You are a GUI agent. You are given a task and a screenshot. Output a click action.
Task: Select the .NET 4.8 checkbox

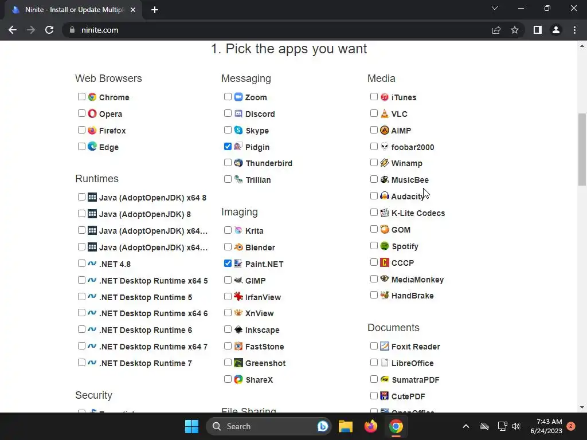point(81,264)
